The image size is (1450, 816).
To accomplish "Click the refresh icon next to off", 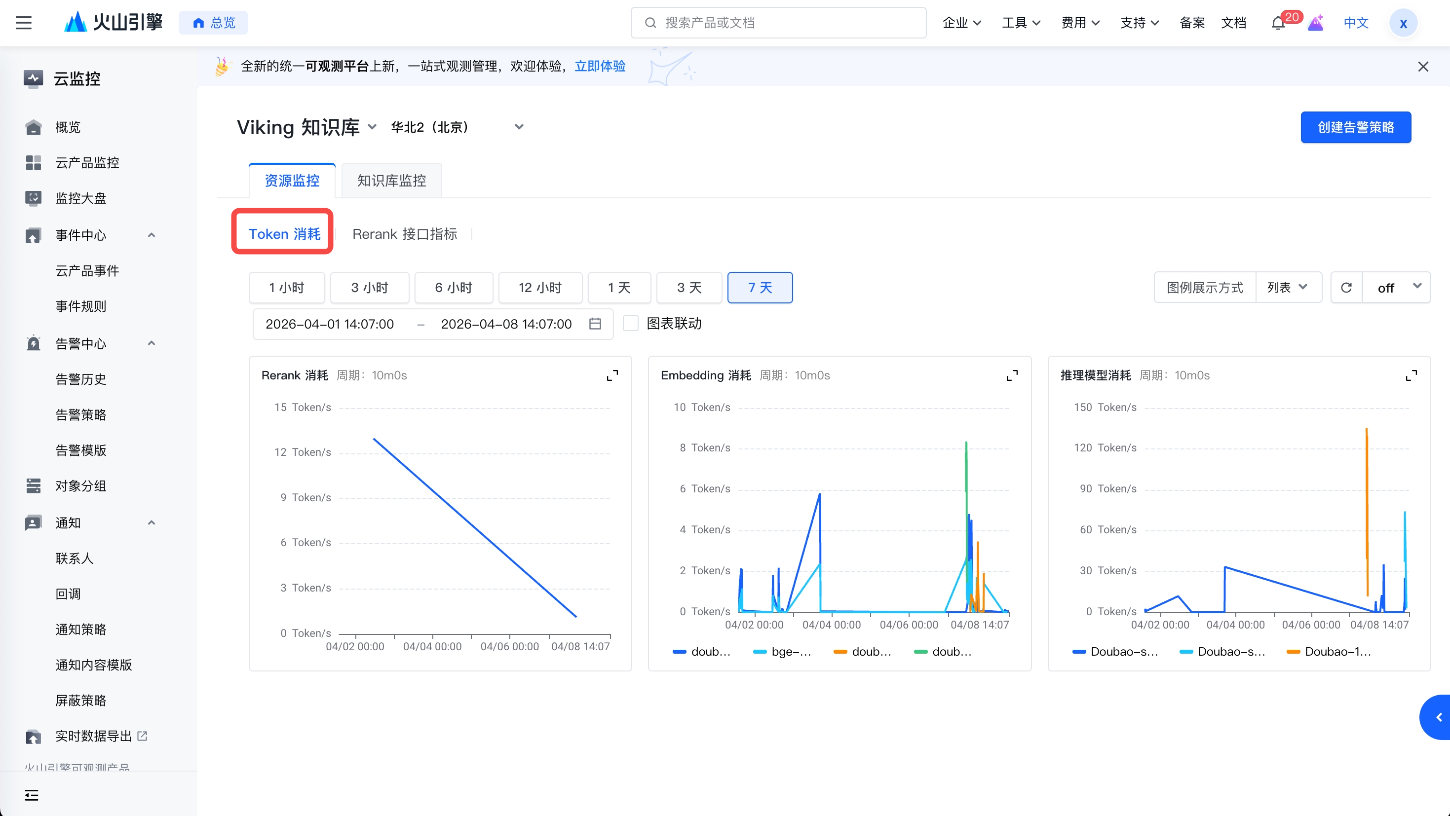I will pos(1346,288).
